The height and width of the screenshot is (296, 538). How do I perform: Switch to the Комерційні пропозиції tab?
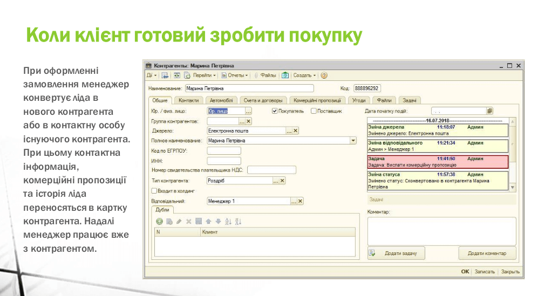point(317,100)
